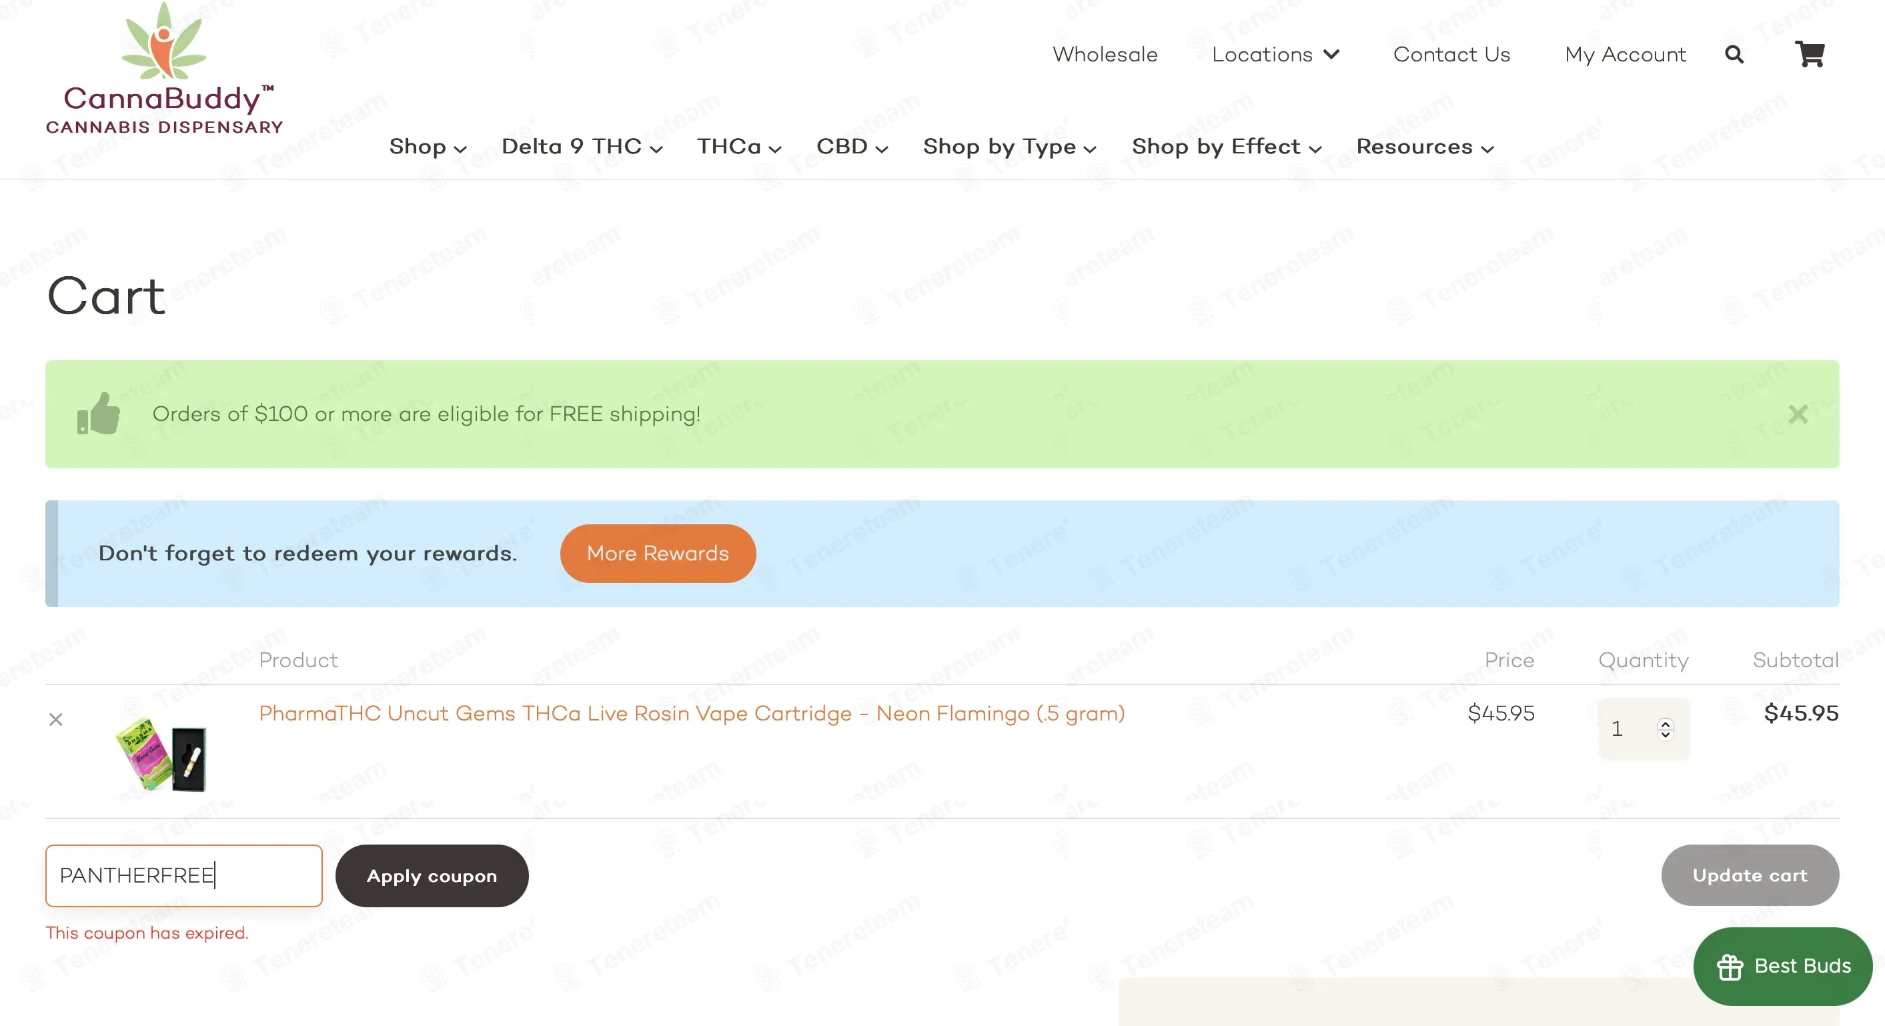Viewport: 1885px width, 1026px height.
Task: Expand the Shop by Type menu
Action: [x=1010, y=146]
